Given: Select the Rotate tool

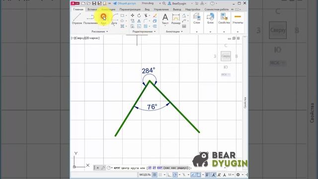Looking at the screenshot, I should point(139,15).
